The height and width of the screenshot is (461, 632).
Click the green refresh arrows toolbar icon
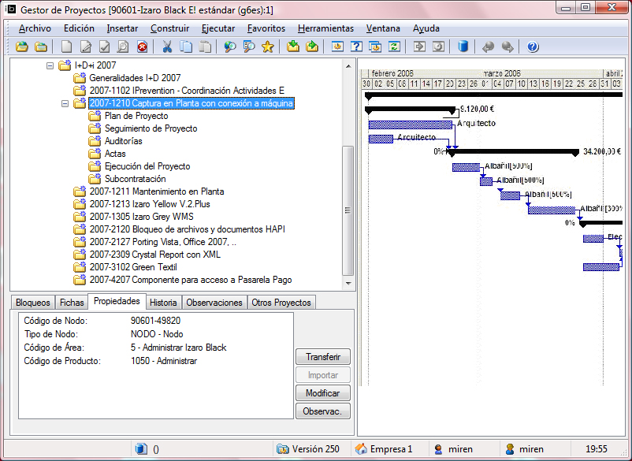click(x=394, y=46)
